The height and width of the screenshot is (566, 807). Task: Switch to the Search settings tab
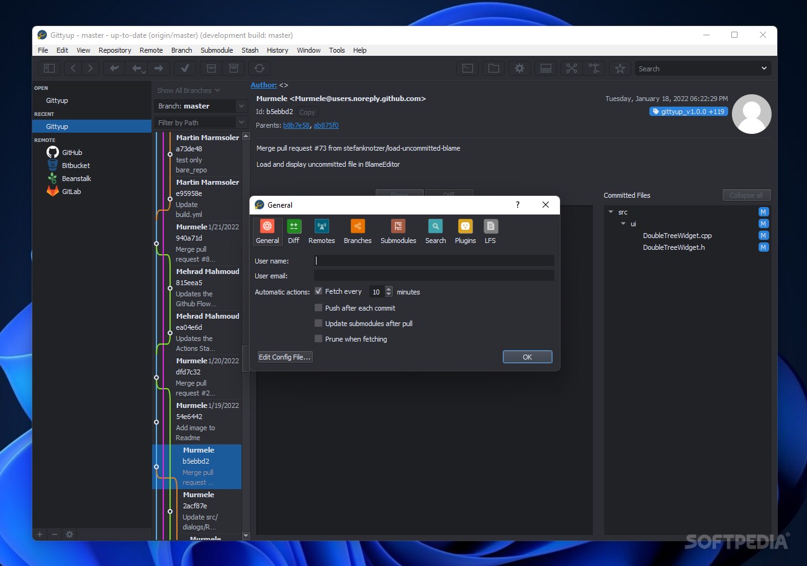pyautogui.click(x=436, y=232)
